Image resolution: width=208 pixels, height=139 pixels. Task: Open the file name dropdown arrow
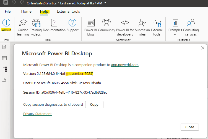[105, 2]
